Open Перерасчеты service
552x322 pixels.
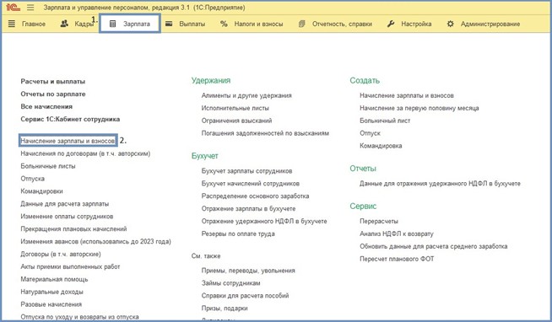pos(379,222)
